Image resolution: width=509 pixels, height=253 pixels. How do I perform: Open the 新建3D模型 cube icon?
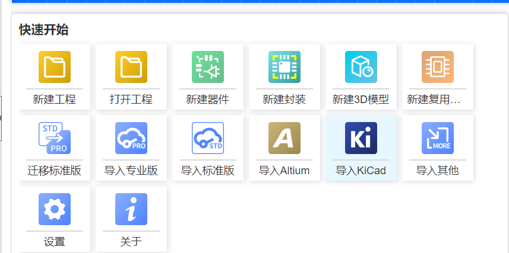tap(361, 67)
